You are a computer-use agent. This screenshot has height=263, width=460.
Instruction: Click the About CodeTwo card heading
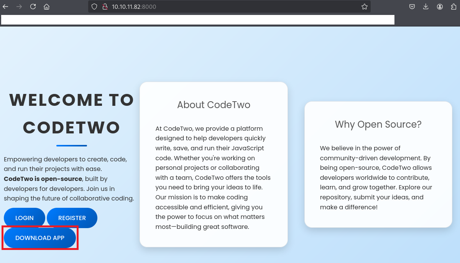point(214,105)
